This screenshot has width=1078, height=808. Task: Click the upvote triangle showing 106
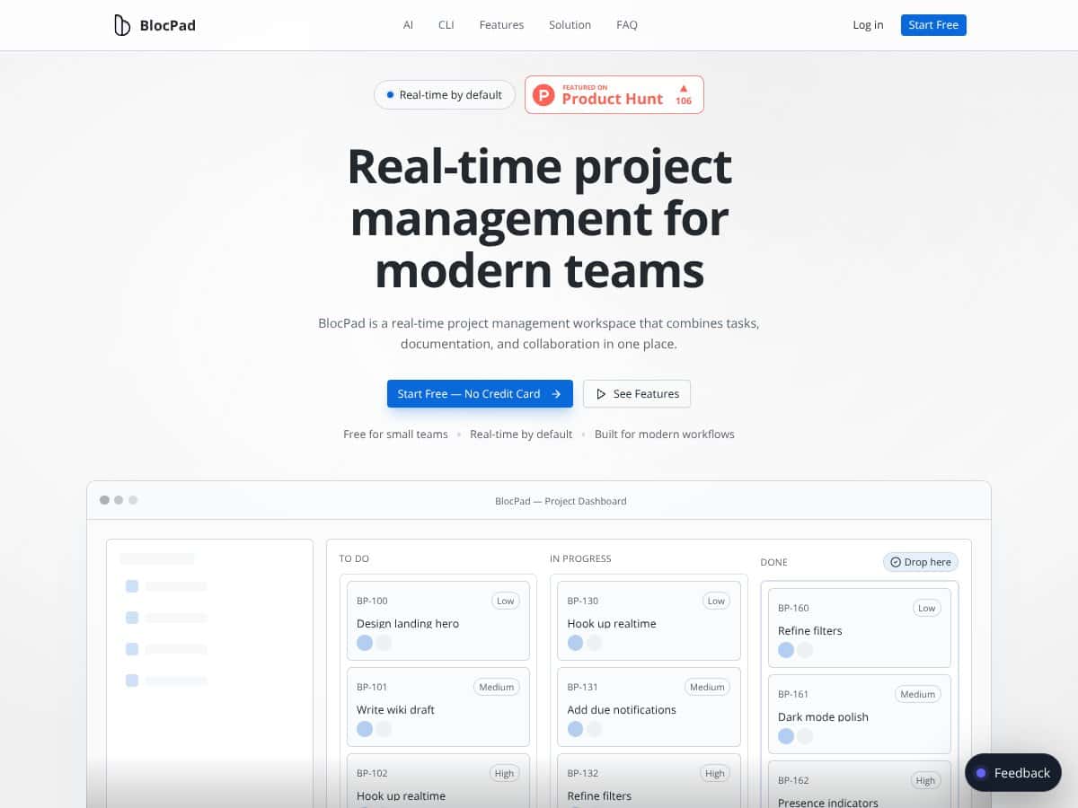coord(684,88)
